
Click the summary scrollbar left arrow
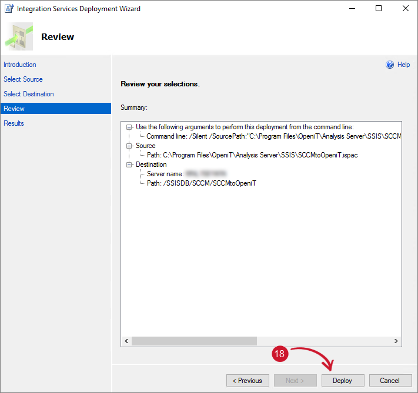(x=126, y=341)
